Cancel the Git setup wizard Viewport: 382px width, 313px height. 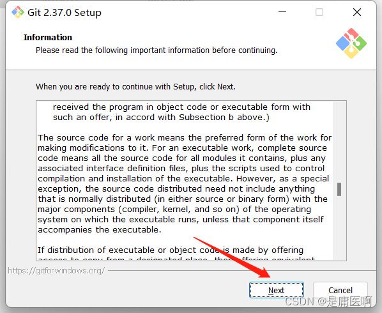pos(340,290)
